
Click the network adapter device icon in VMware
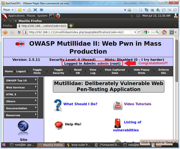(146, 10)
